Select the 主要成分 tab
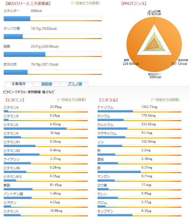 pos(19,84)
